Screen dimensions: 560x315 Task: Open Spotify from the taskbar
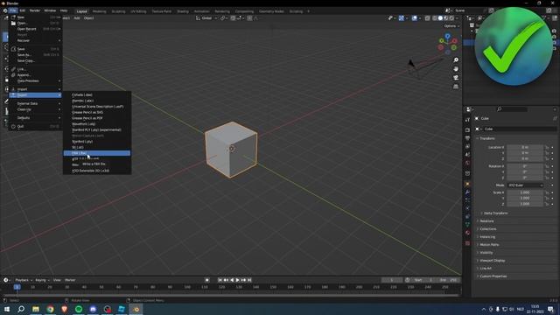[x=79, y=309]
